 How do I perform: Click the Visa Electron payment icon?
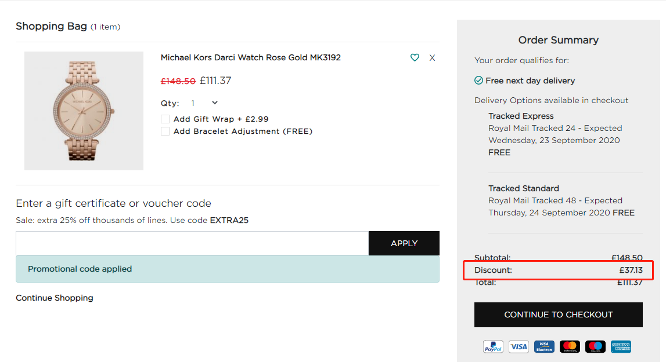544,347
